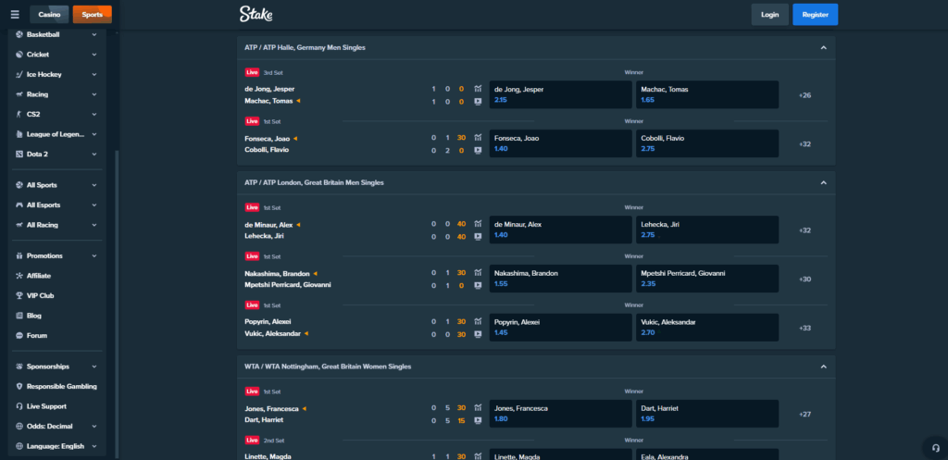Bet on Lehecka, Jiri at 2.75

[x=707, y=230]
